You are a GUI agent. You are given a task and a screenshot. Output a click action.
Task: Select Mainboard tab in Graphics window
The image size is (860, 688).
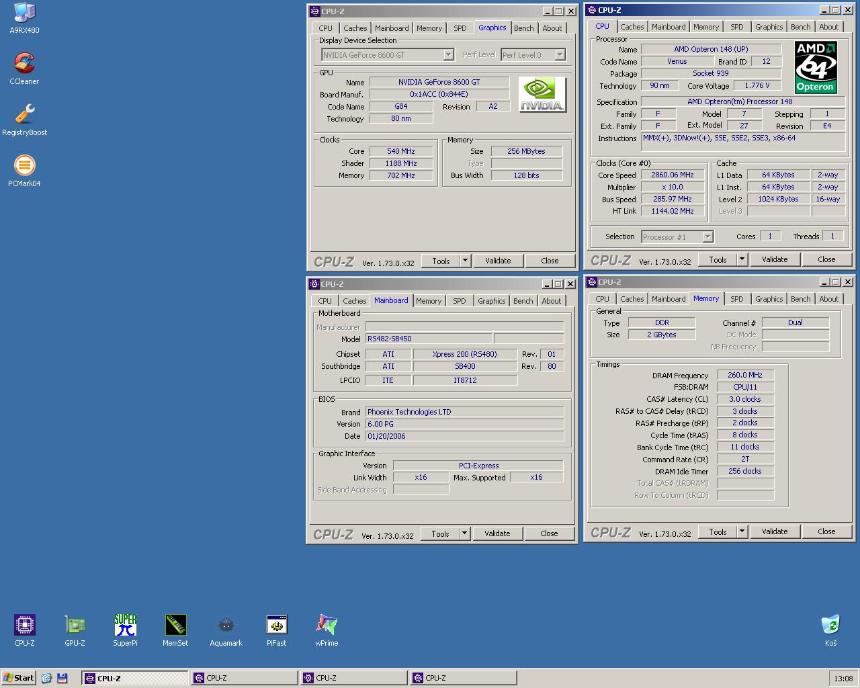pos(392,28)
